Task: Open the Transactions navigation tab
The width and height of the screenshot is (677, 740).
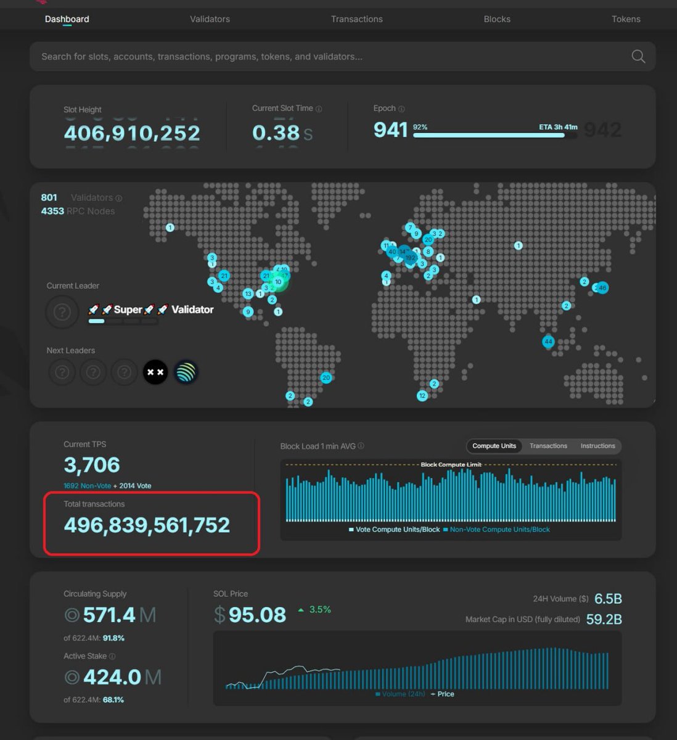Action: (356, 19)
